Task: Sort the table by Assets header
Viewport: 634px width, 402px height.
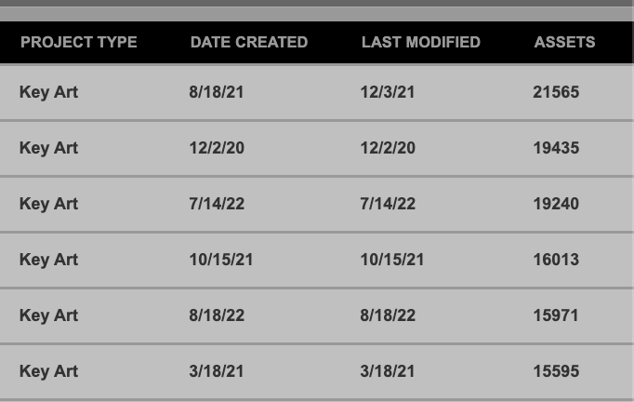Action: [x=564, y=42]
